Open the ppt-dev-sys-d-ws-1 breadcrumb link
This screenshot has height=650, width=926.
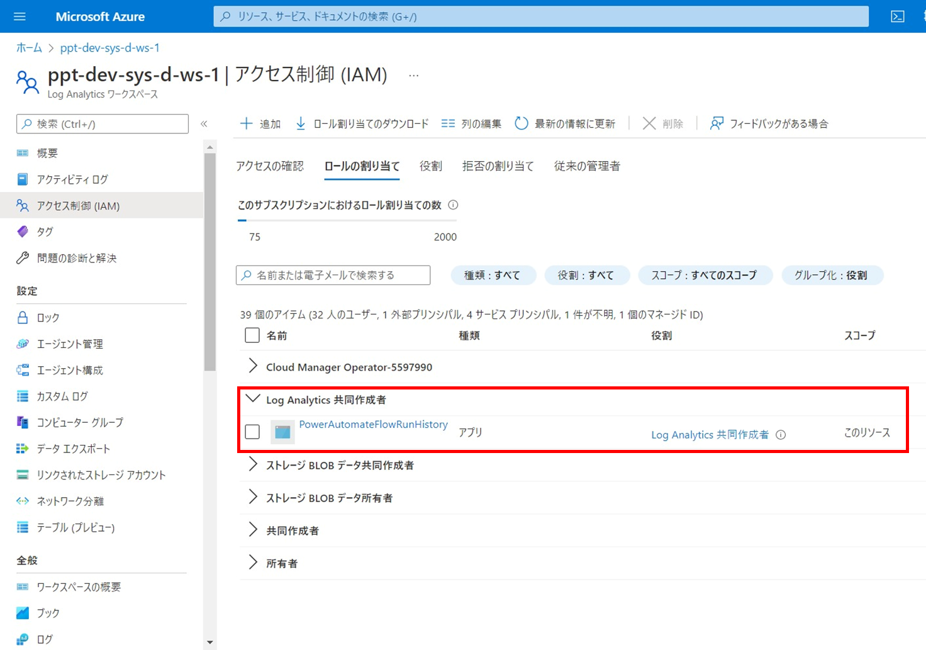(x=110, y=48)
